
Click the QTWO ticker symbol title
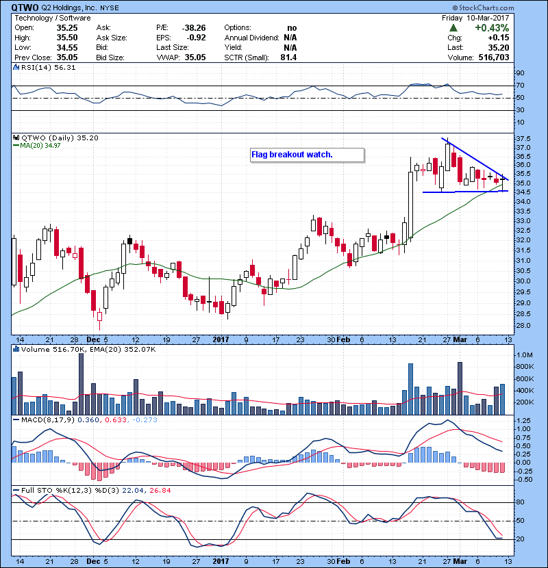pyautogui.click(x=25, y=8)
